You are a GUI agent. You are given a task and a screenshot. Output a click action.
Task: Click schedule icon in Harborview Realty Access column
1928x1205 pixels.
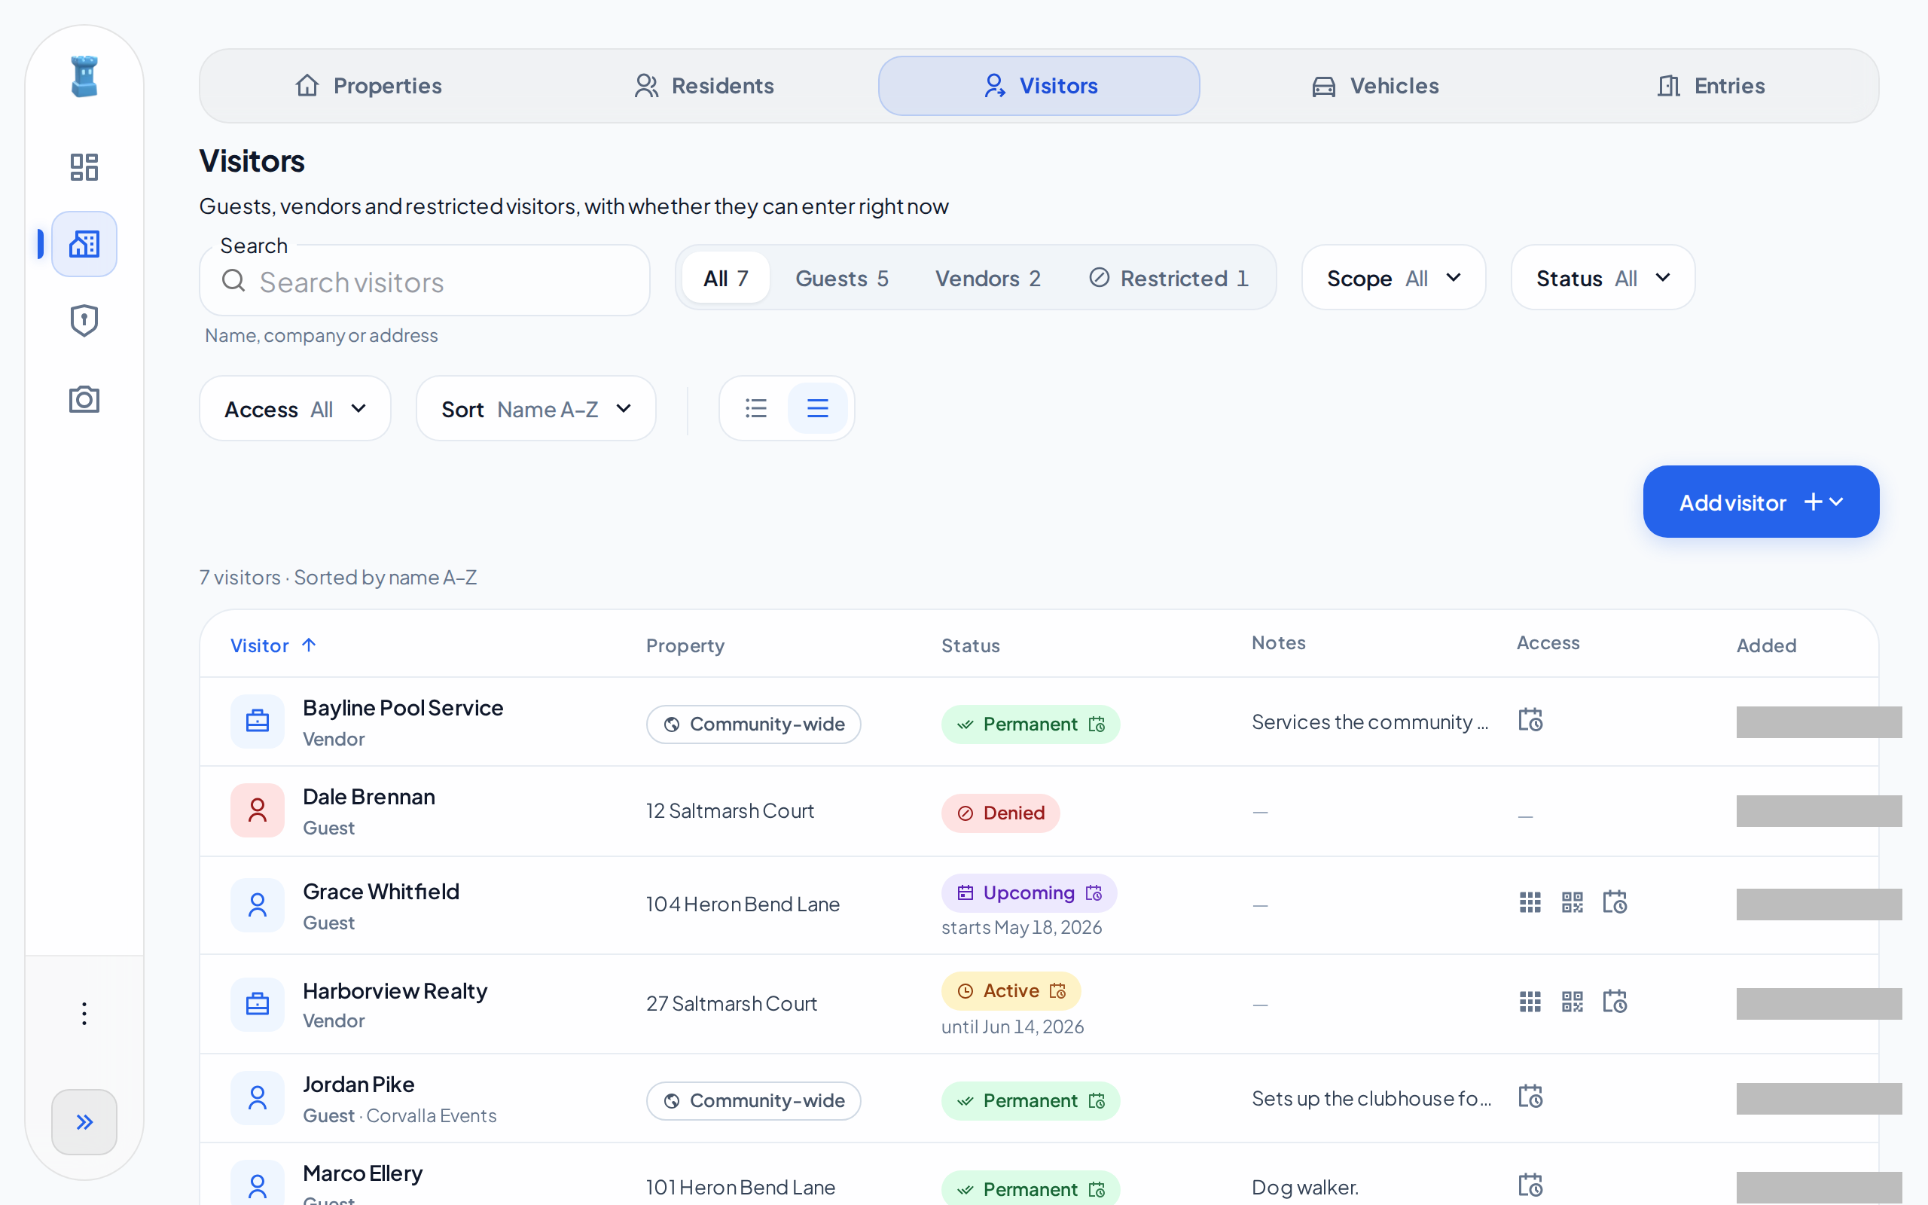click(x=1614, y=1001)
